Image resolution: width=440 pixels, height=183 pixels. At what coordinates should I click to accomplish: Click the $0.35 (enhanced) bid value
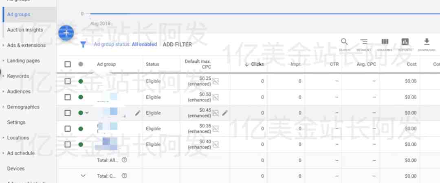click(200, 129)
